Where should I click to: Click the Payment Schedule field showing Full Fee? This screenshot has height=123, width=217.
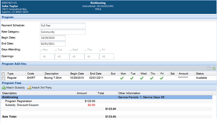click(x=63, y=26)
